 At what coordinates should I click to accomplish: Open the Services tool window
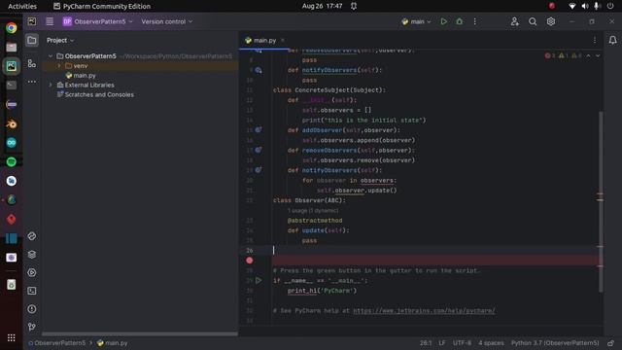click(x=32, y=272)
